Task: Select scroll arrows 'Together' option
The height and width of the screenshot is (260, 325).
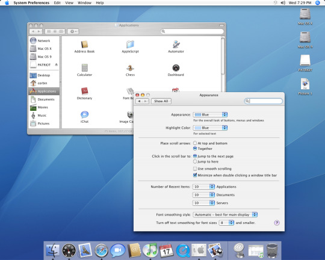Action: (195, 149)
